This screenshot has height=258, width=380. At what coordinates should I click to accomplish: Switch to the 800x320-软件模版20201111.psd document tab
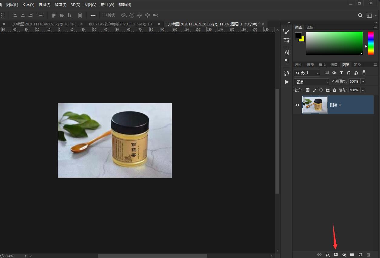[122, 24]
